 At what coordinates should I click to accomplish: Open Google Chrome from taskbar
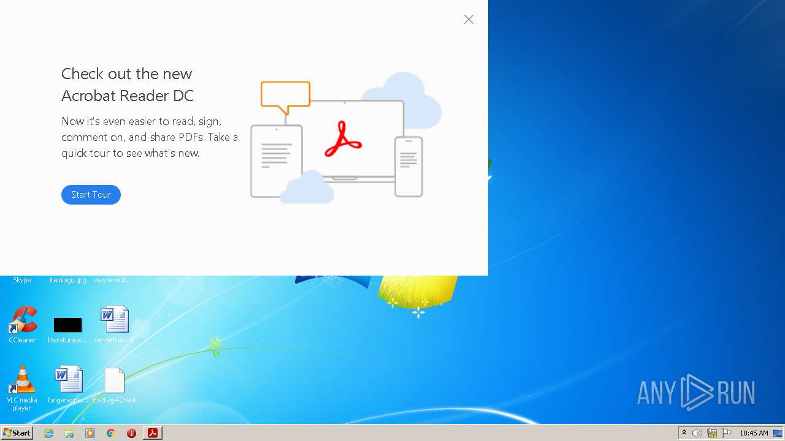(111, 433)
